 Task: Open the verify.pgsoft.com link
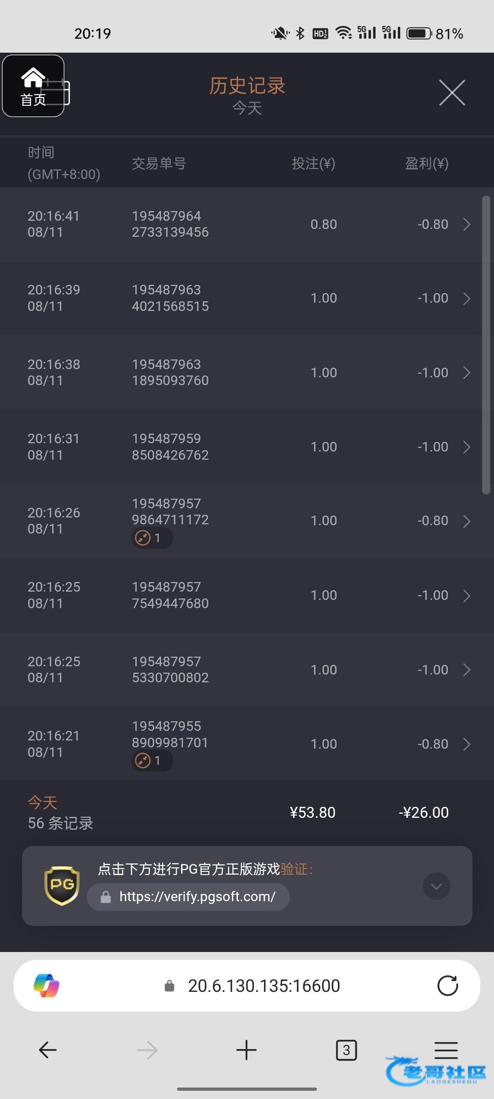coord(197,897)
